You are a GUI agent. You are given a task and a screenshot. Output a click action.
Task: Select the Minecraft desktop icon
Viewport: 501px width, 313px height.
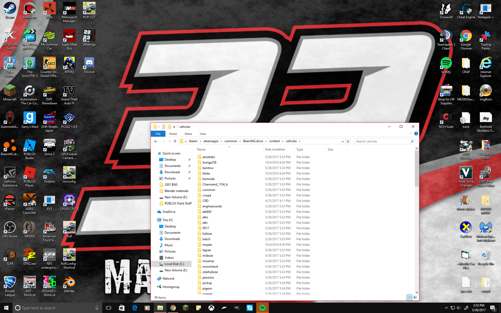(10, 93)
